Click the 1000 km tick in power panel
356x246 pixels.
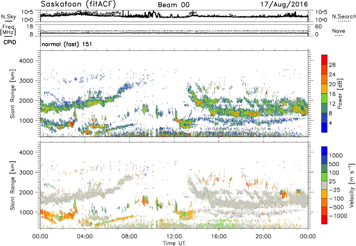pyautogui.click(x=26, y=120)
